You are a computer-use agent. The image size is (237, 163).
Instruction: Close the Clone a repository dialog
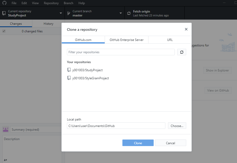click(186, 29)
